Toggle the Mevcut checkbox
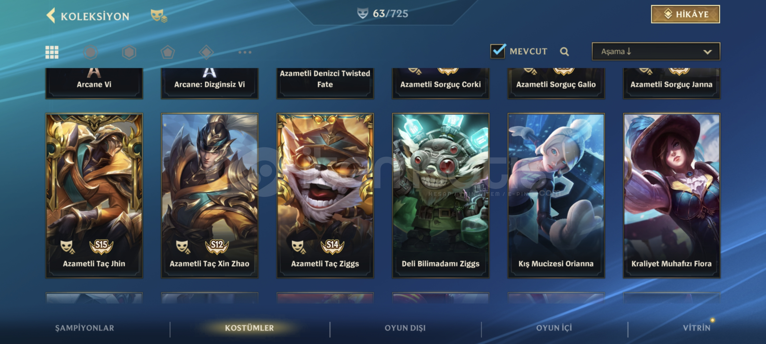The width and height of the screenshot is (766, 344). point(498,51)
